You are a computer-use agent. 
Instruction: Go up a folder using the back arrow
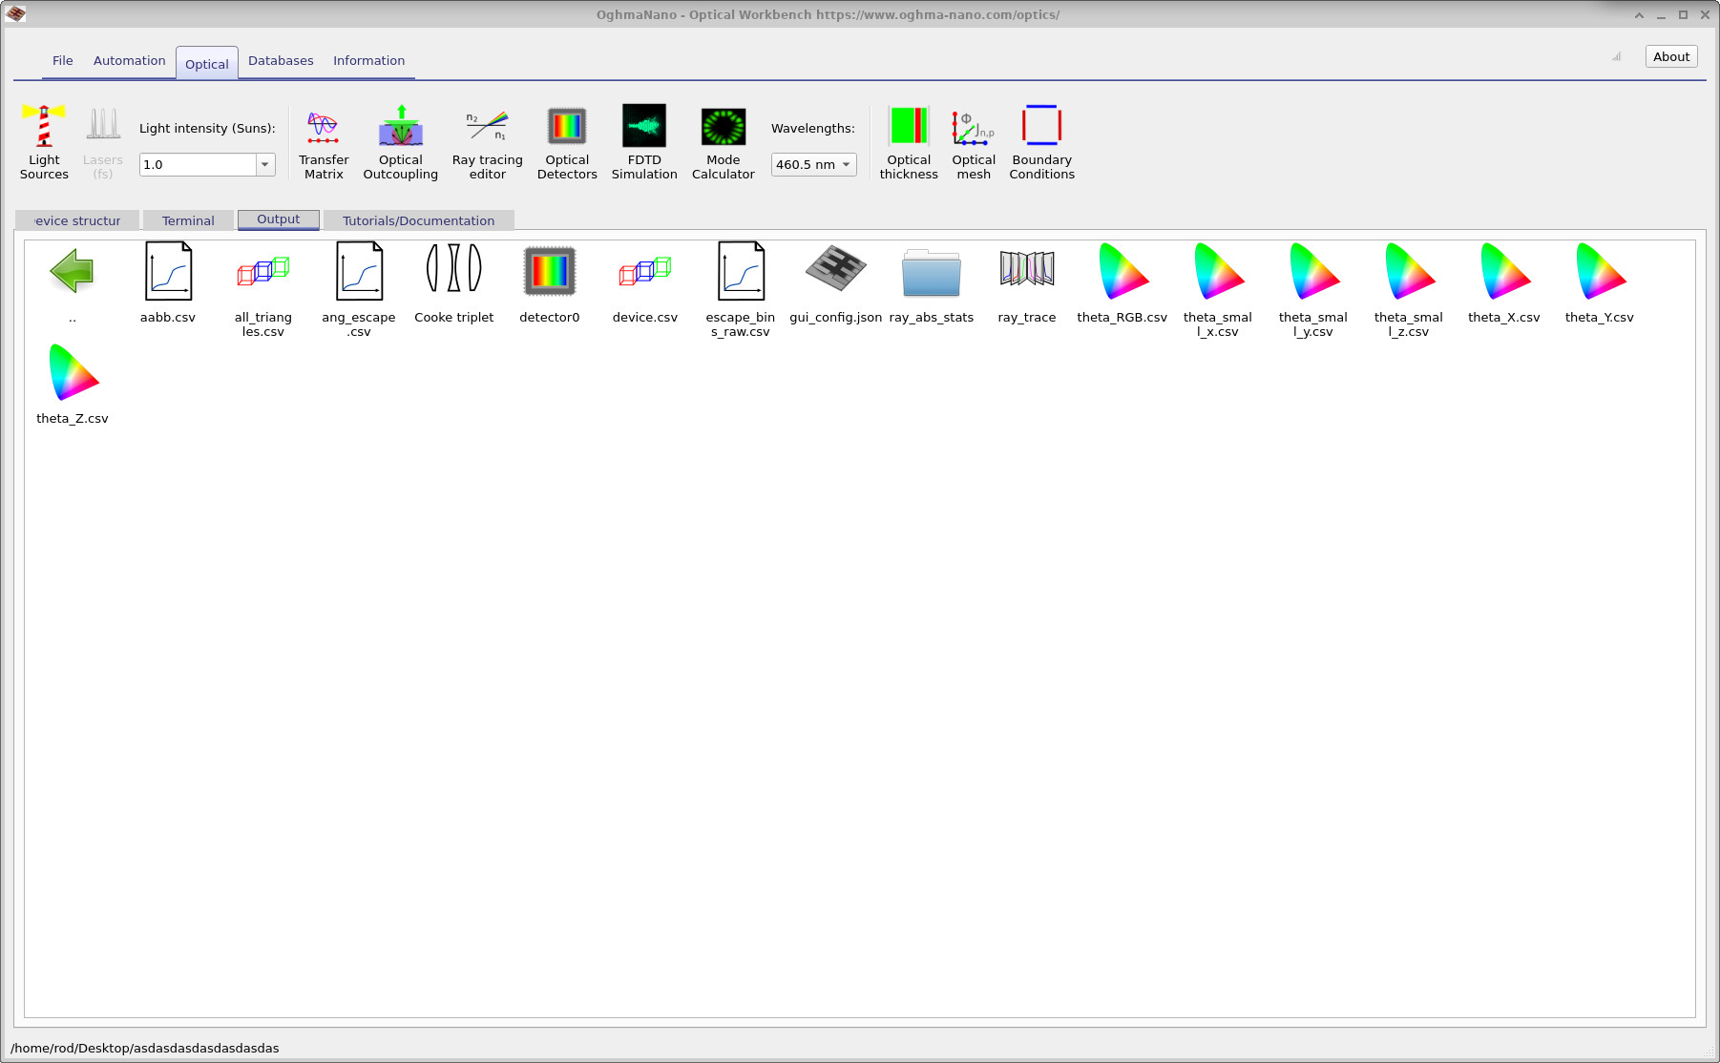point(73,274)
